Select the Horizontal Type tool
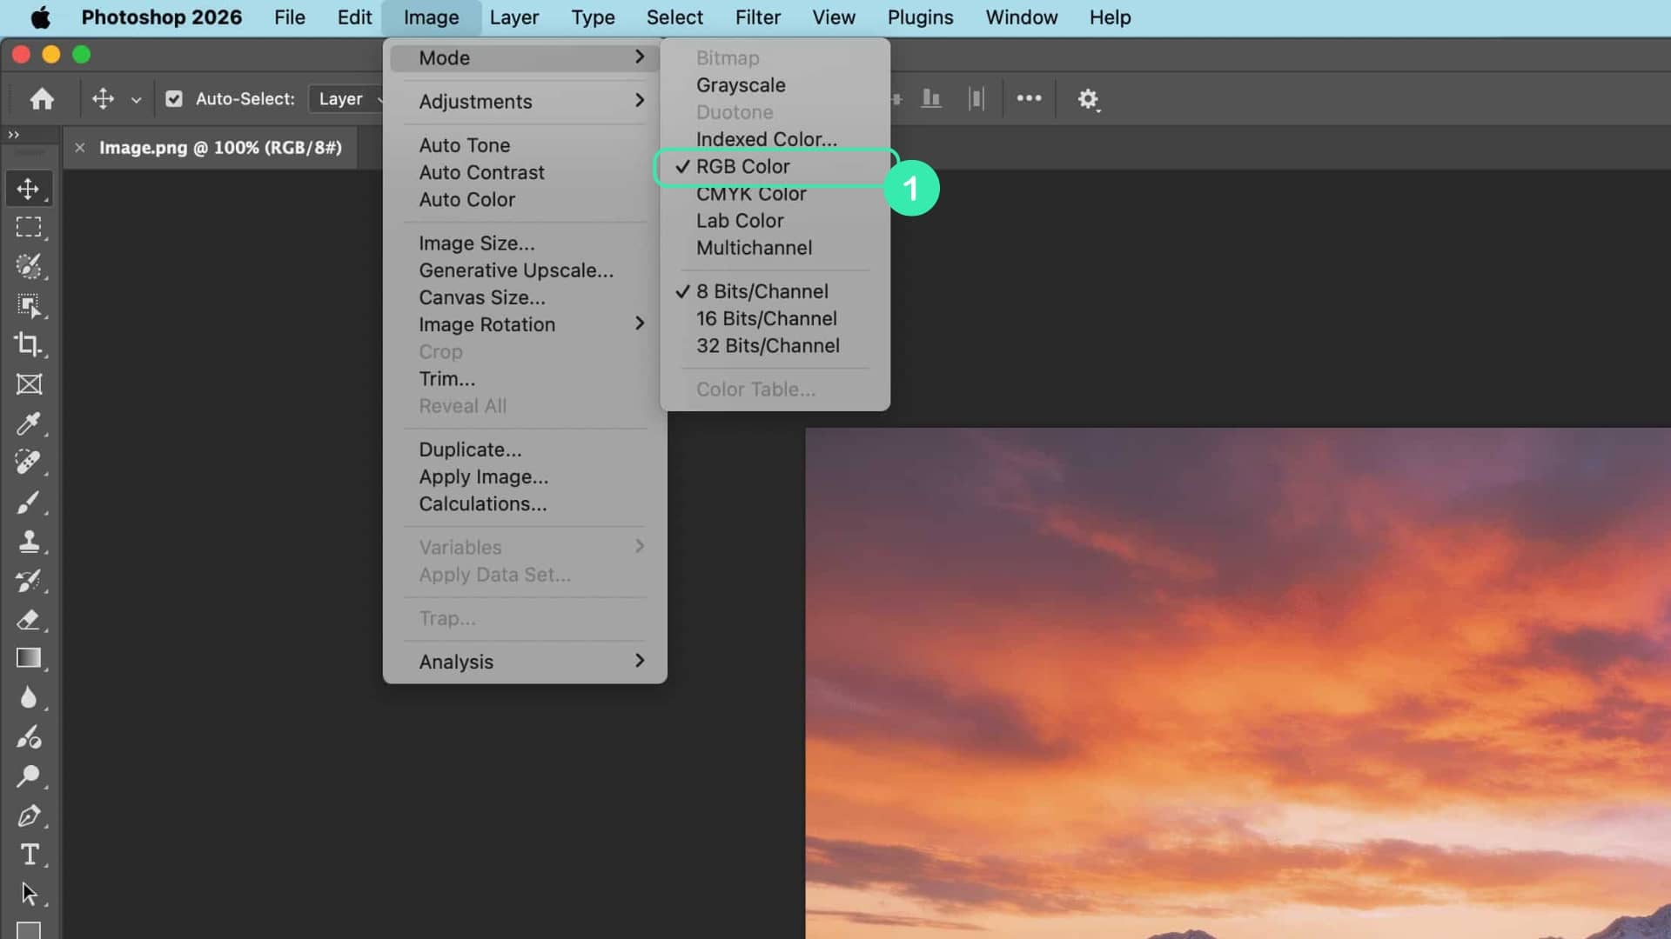Image resolution: width=1671 pixels, height=939 pixels. (29, 855)
